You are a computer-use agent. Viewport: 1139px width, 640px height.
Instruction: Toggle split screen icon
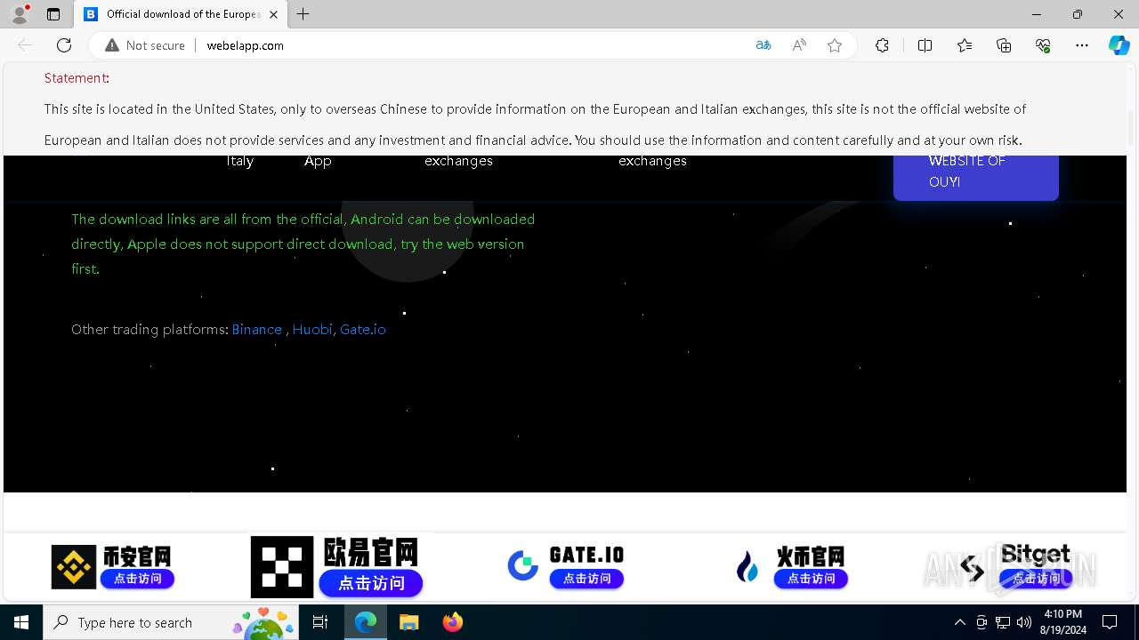point(925,45)
